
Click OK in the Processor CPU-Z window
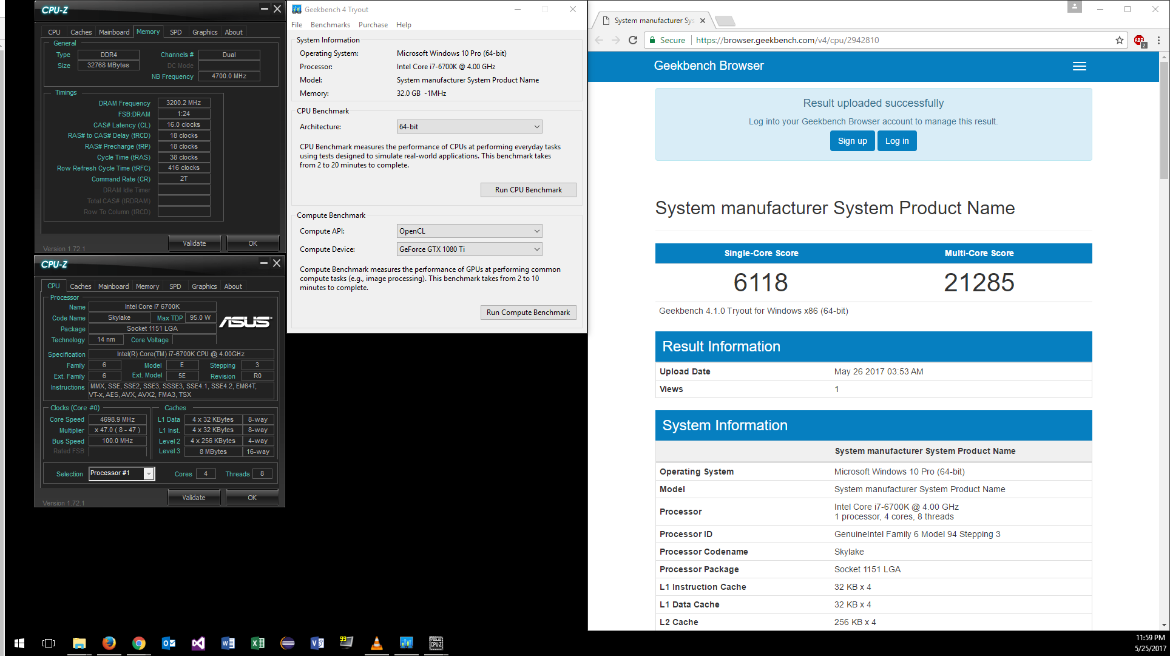click(252, 498)
